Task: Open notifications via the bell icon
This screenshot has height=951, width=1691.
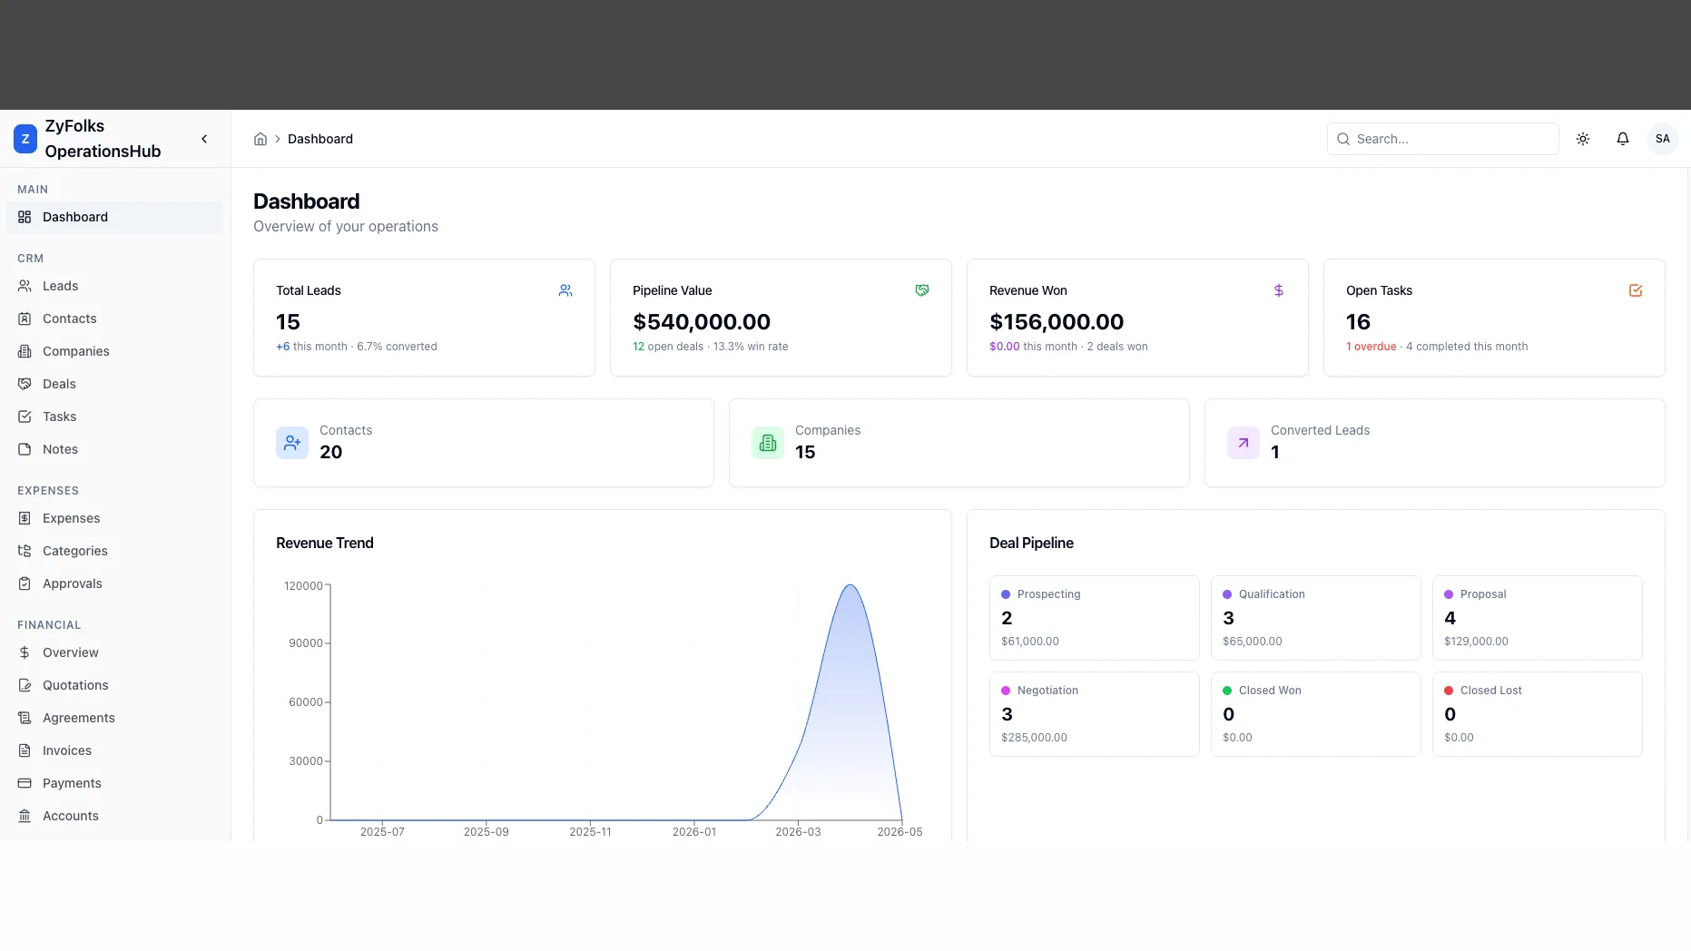Action: pyautogui.click(x=1623, y=139)
